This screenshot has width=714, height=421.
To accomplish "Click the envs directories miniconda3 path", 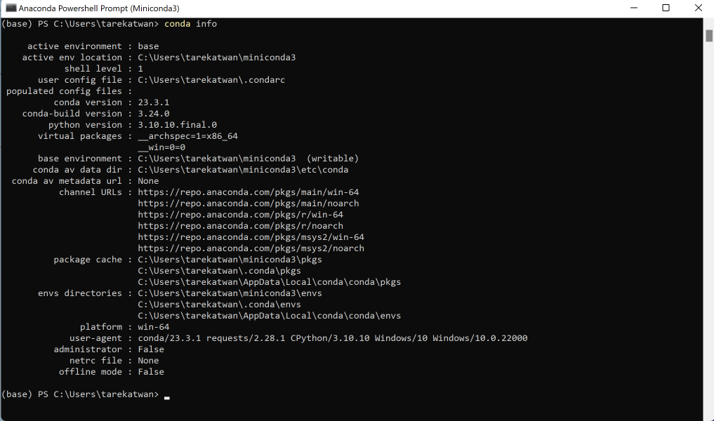I will coord(228,293).
